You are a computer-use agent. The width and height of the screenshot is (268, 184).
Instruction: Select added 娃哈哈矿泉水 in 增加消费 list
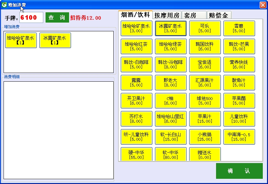(x=21, y=40)
